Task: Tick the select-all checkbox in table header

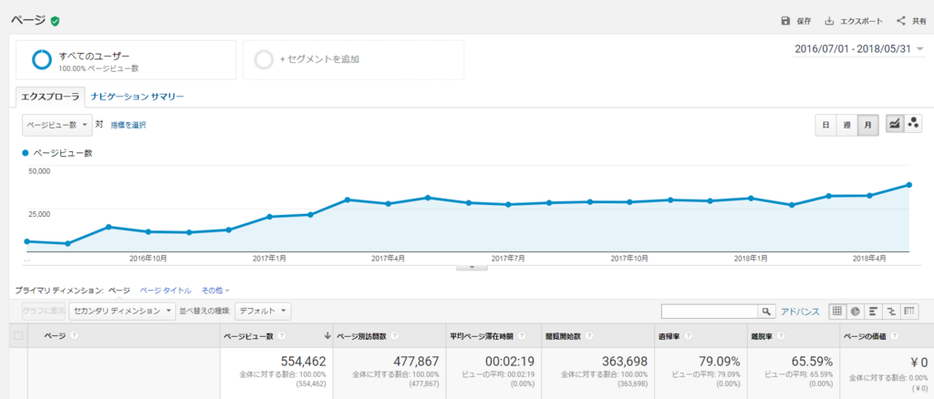Action: pos(18,336)
